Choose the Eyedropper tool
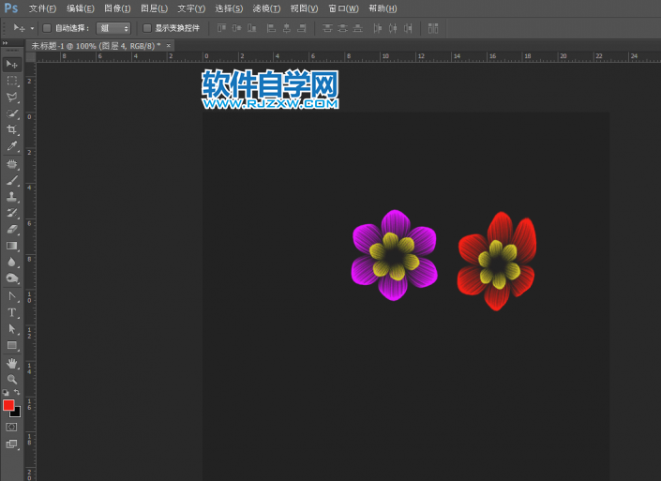 pos(12,146)
